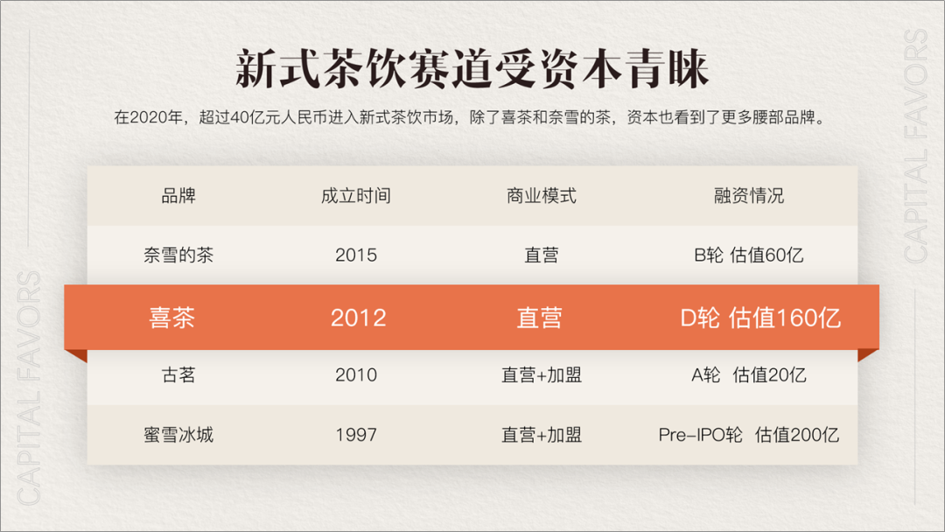This screenshot has height=532, width=945.
Task: Click the 融资情况 column header
Action: tap(749, 196)
